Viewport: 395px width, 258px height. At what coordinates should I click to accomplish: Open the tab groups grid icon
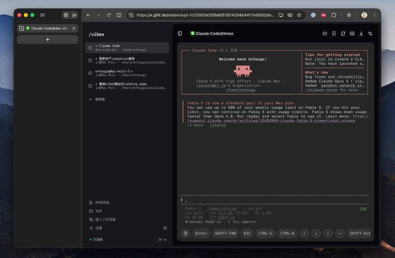pyautogui.click(x=66, y=15)
